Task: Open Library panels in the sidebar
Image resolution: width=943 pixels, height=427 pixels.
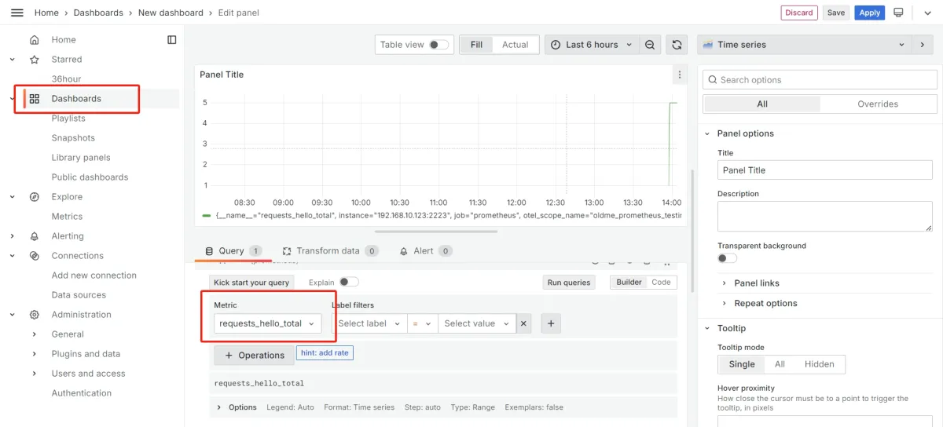Action: pyautogui.click(x=81, y=158)
